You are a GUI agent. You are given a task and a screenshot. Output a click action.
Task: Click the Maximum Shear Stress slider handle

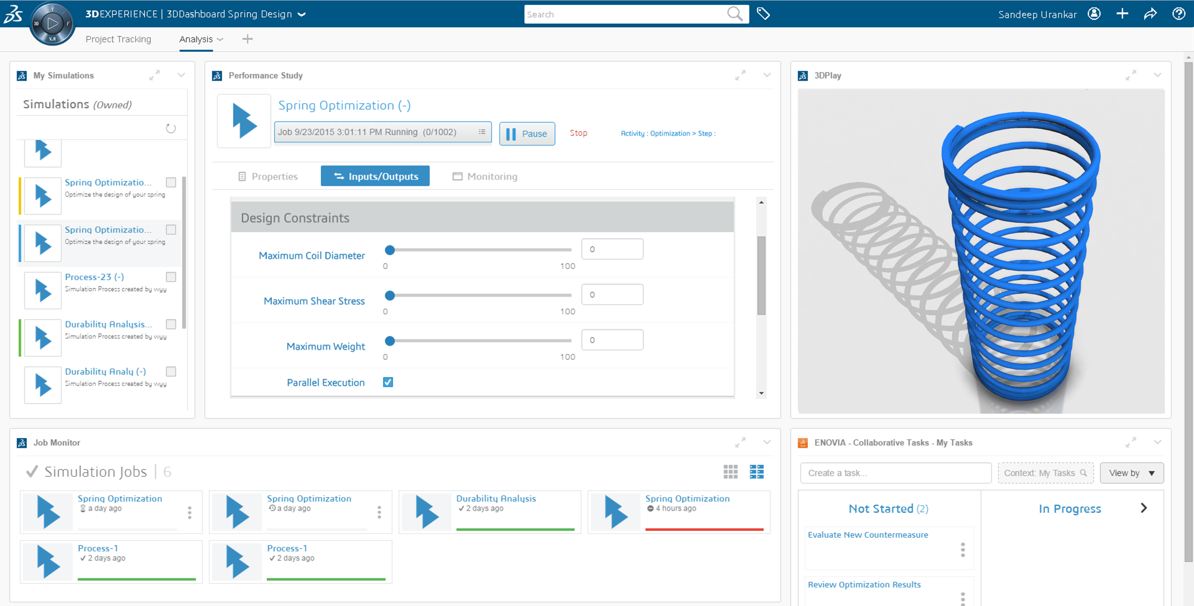point(390,295)
